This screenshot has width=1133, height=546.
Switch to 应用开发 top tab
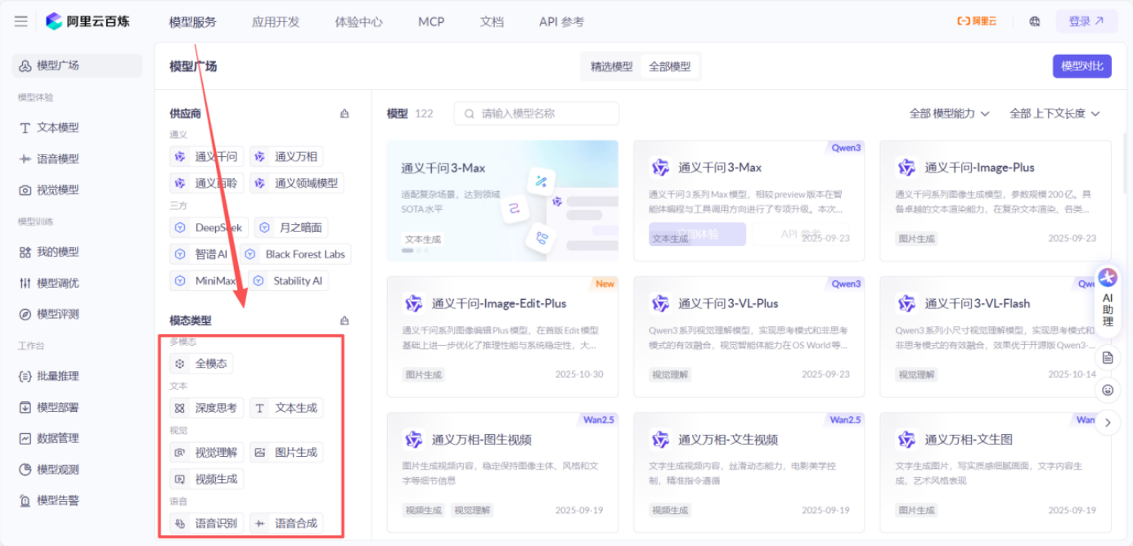coord(276,21)
